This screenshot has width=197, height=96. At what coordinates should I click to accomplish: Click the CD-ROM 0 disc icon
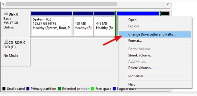(x=6, y=42)
